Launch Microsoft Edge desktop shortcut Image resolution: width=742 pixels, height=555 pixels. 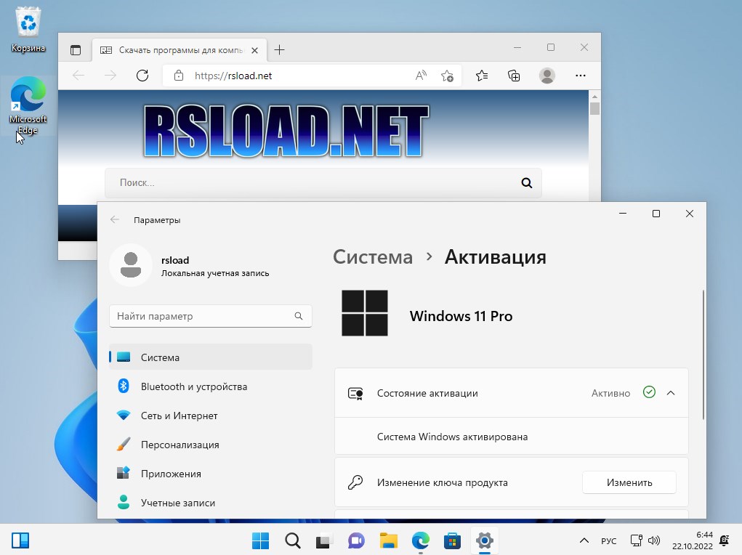coord(28,105)
